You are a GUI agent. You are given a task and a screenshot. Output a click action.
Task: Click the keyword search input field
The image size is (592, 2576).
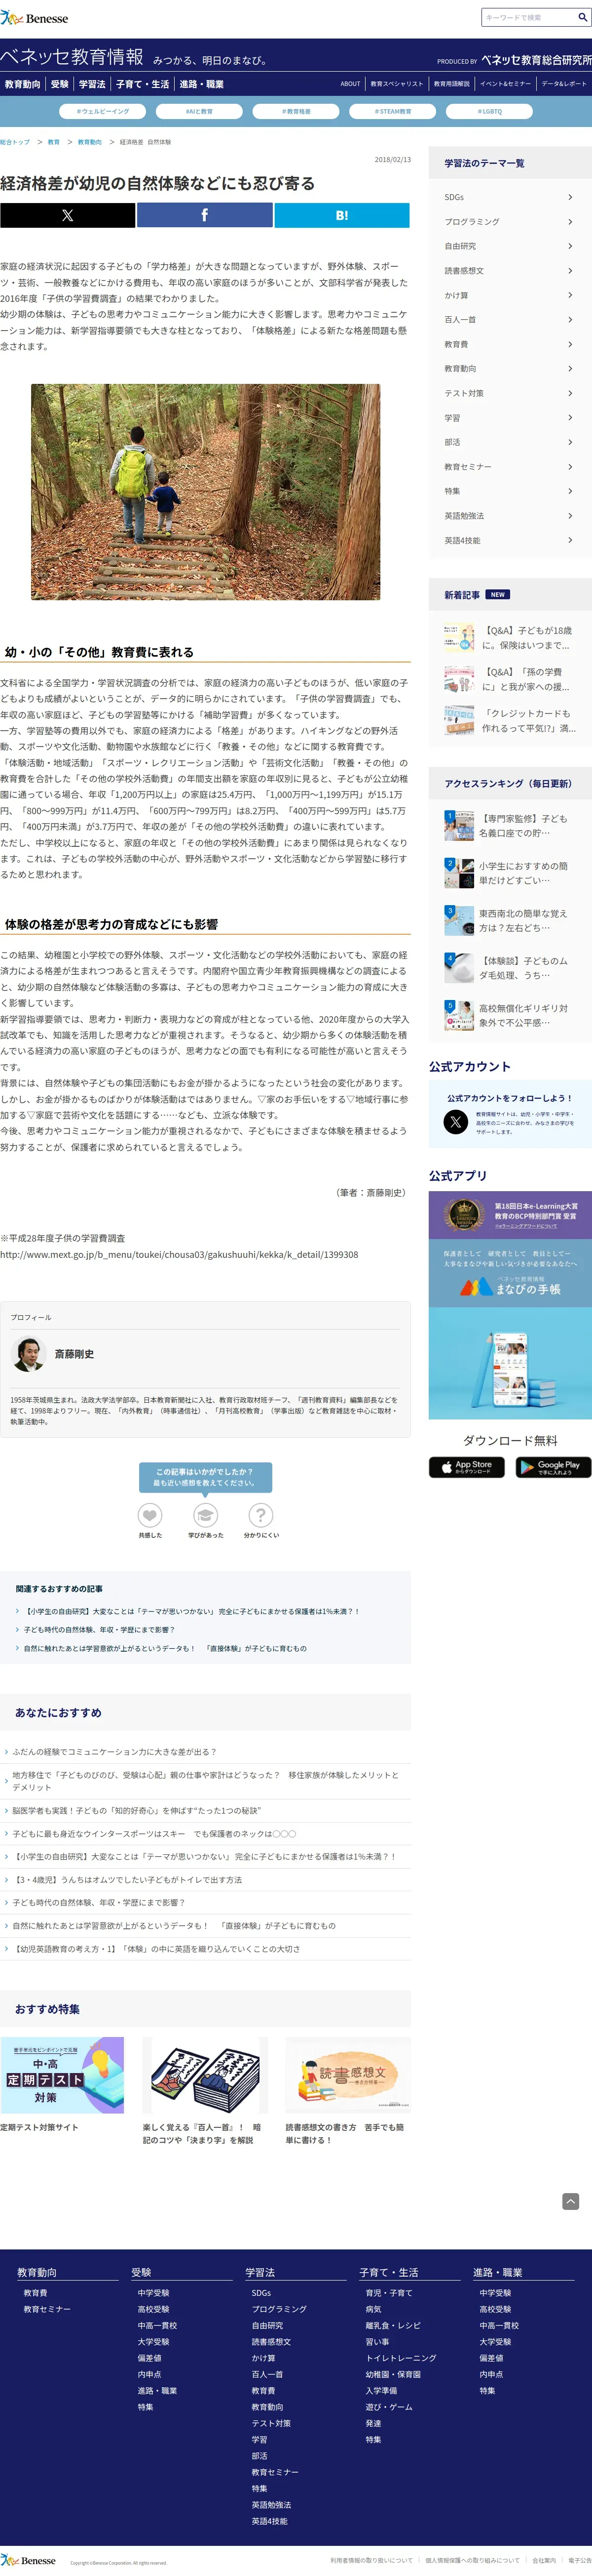(528, 17)
